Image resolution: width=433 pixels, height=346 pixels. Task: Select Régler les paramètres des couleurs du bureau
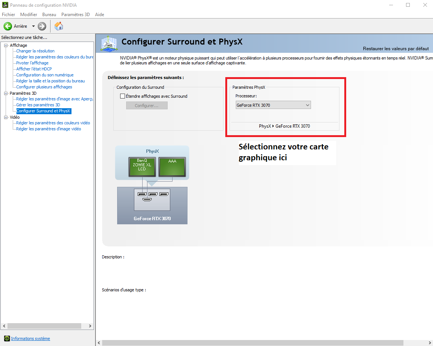tap(55, 57)
